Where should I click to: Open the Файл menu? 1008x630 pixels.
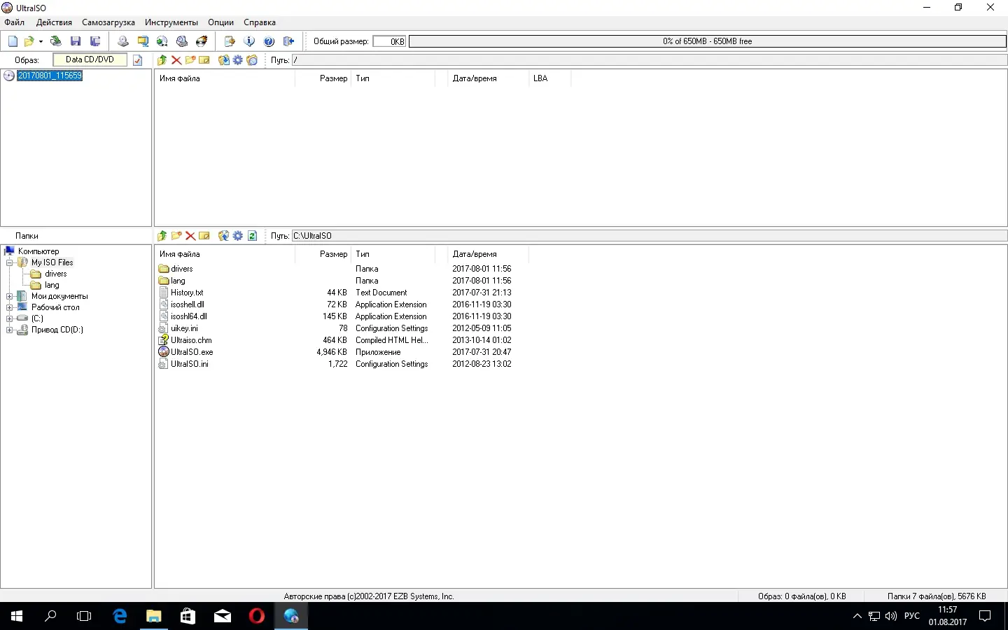(15, 22)
